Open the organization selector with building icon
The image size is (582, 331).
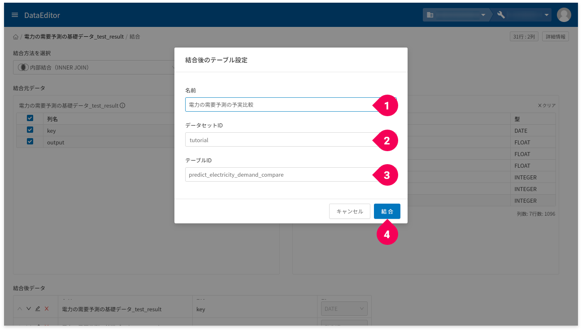pyautogui.click(x=456, y=15)
